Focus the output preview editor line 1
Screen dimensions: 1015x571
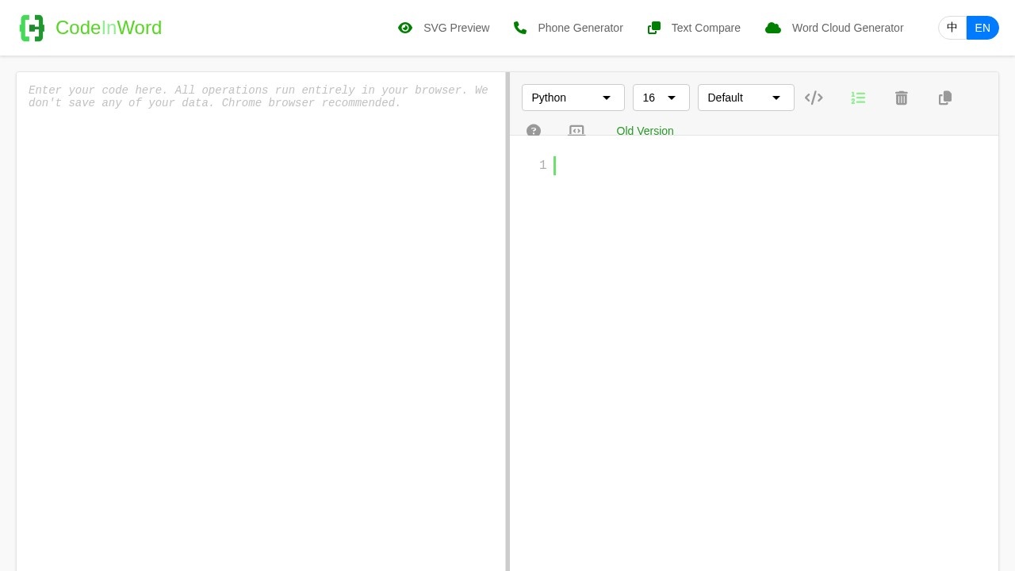point(753,165)
